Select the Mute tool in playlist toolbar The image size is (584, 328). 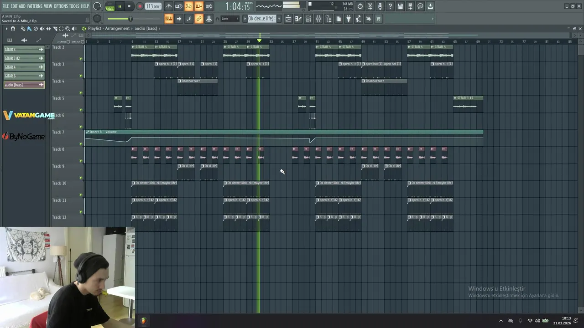42,29
